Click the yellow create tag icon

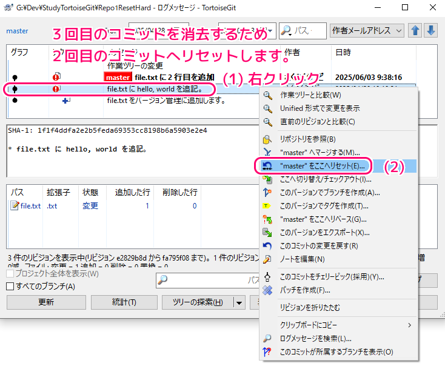(267, 206)
